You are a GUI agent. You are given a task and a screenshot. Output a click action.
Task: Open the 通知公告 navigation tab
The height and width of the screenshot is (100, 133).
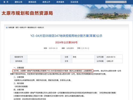point(18,2)
